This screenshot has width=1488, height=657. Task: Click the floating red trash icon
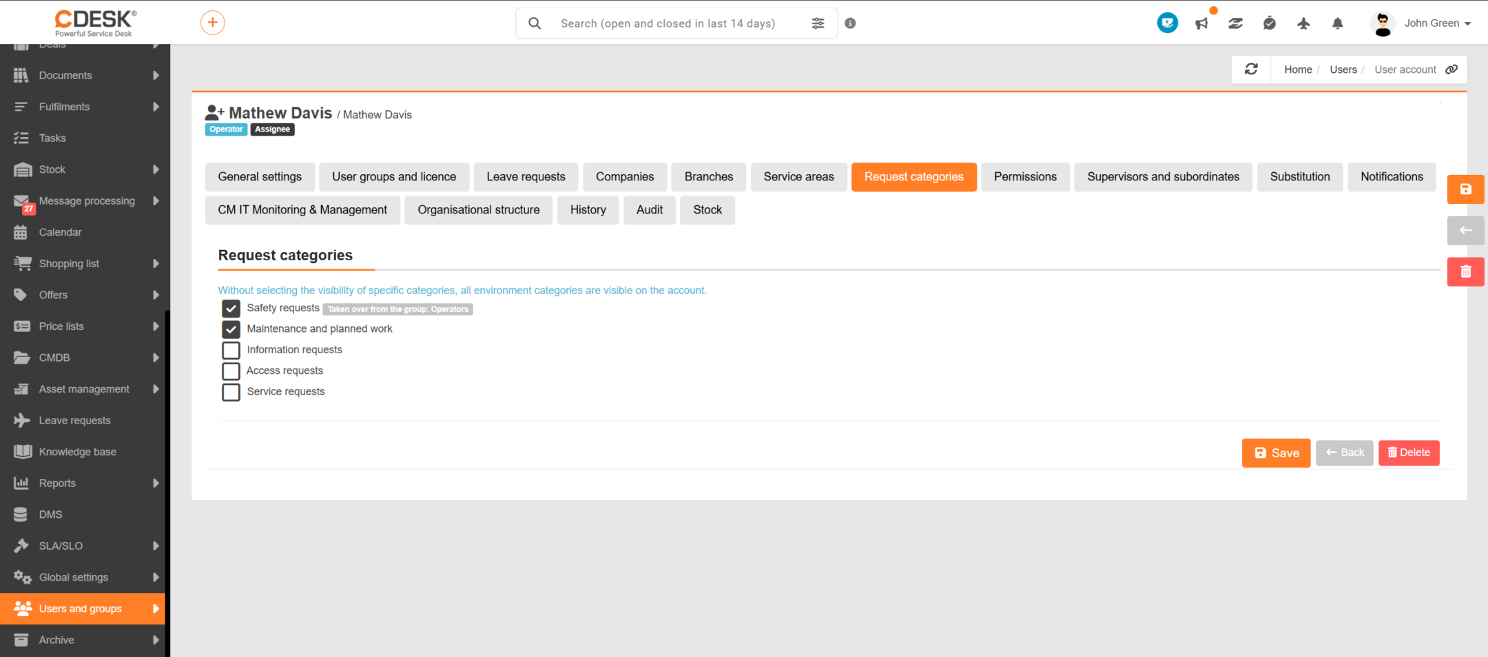1465,271
